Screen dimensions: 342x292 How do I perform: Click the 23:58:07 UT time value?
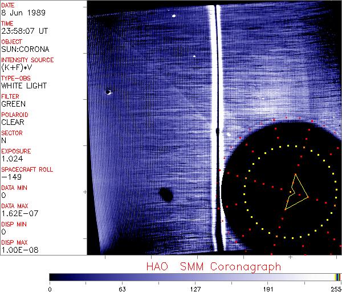(22, 31)
